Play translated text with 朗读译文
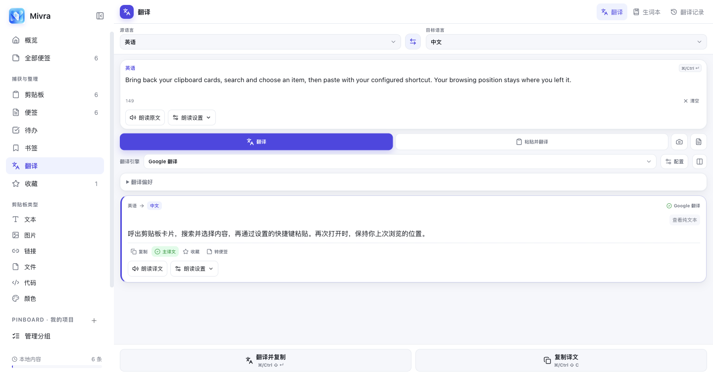The height and width of the screenshot is (376, 713). pyautogui.click(x=148, y=269)
